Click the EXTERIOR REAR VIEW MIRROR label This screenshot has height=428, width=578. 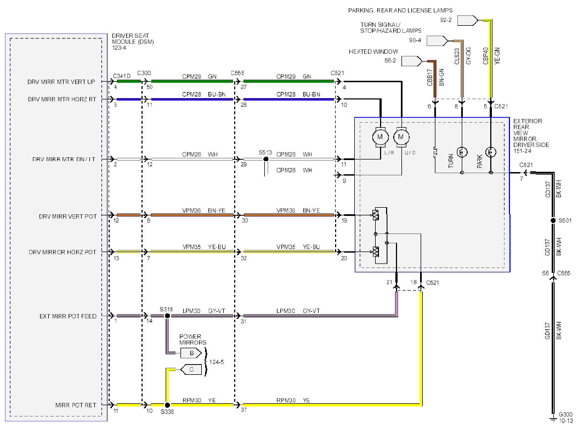(x=531, y=133)
